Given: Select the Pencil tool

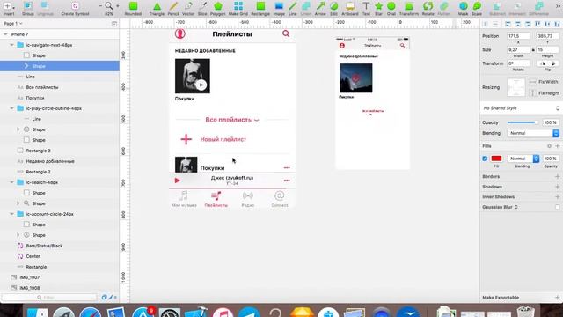Looking at the screenshot, I should point(173,8).
